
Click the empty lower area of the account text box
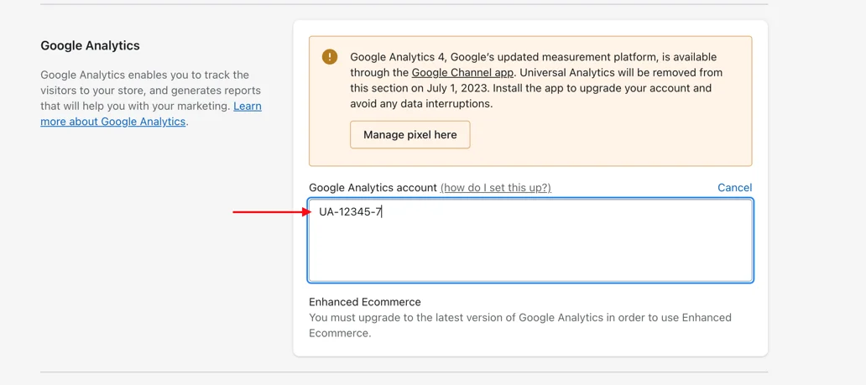530,256
